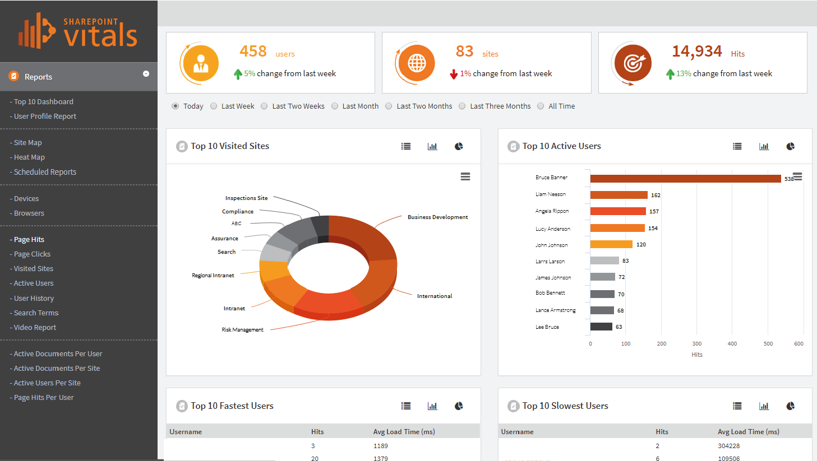The image size is (817, 461).
Task: Select the All Time radio button
Action: (x=541, y=106)
